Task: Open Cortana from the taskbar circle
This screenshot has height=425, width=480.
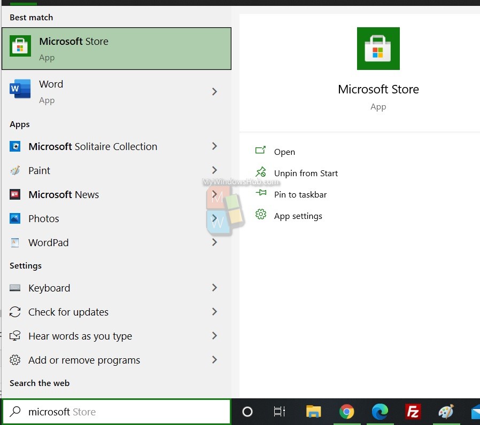Action: pos(247,412)
